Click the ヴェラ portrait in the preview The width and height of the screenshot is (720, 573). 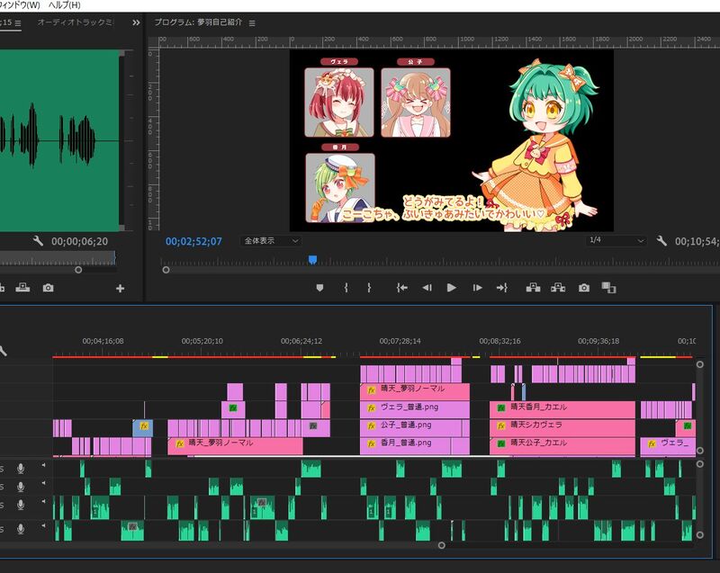339,103
